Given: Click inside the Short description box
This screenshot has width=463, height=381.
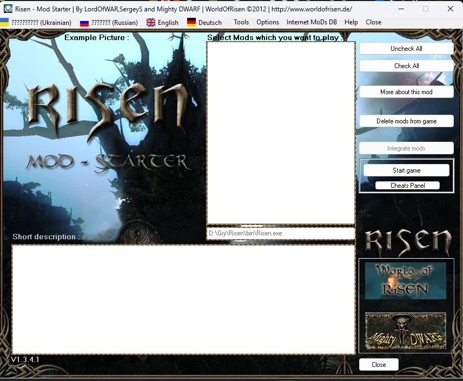Looking at the screenshot, I should (183, 299).
